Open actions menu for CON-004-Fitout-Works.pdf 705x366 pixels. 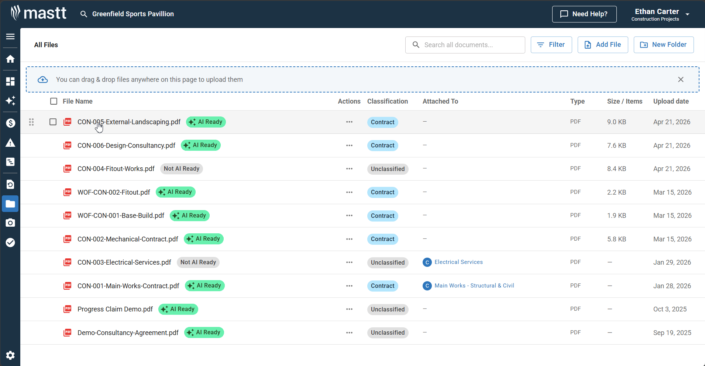(349, 169)
